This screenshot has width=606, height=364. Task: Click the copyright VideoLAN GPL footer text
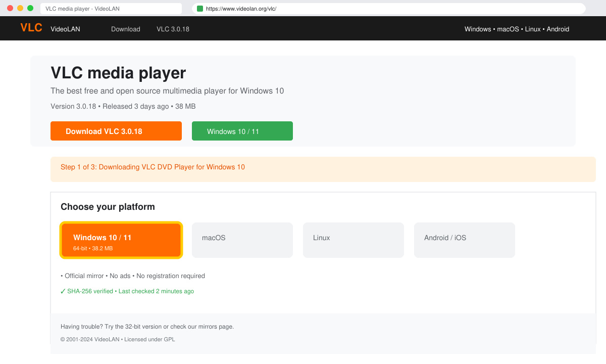pos(118,339)
